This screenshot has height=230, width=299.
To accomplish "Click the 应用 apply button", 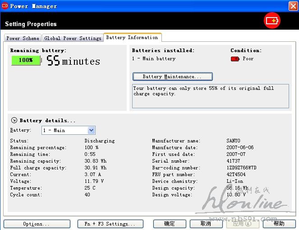I will (x=242, y=224).
